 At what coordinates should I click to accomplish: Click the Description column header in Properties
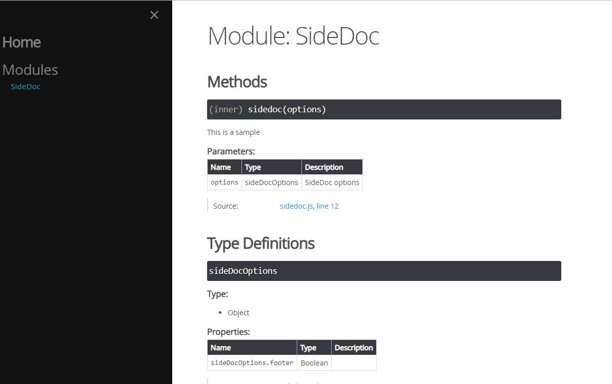click(x=354, y=347)
